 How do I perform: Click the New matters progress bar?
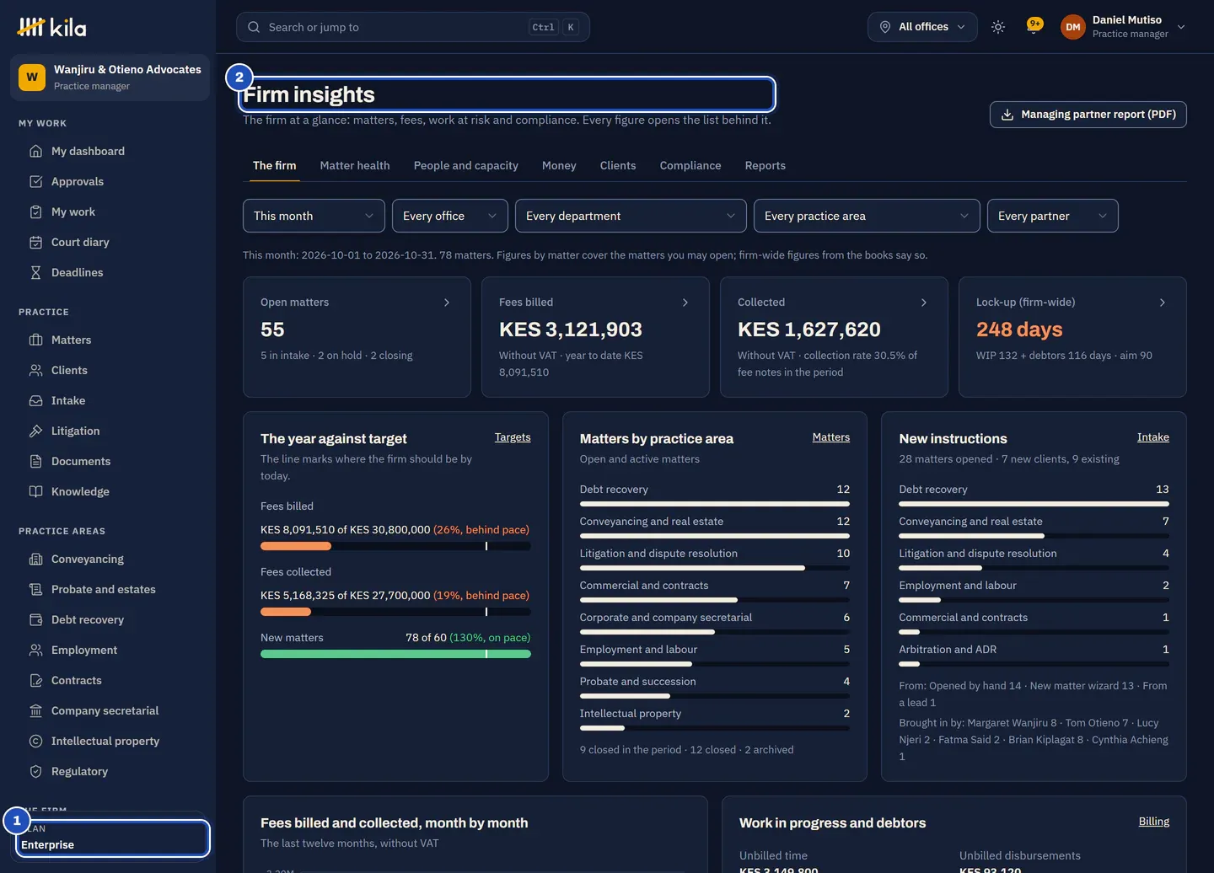(395, 654)
